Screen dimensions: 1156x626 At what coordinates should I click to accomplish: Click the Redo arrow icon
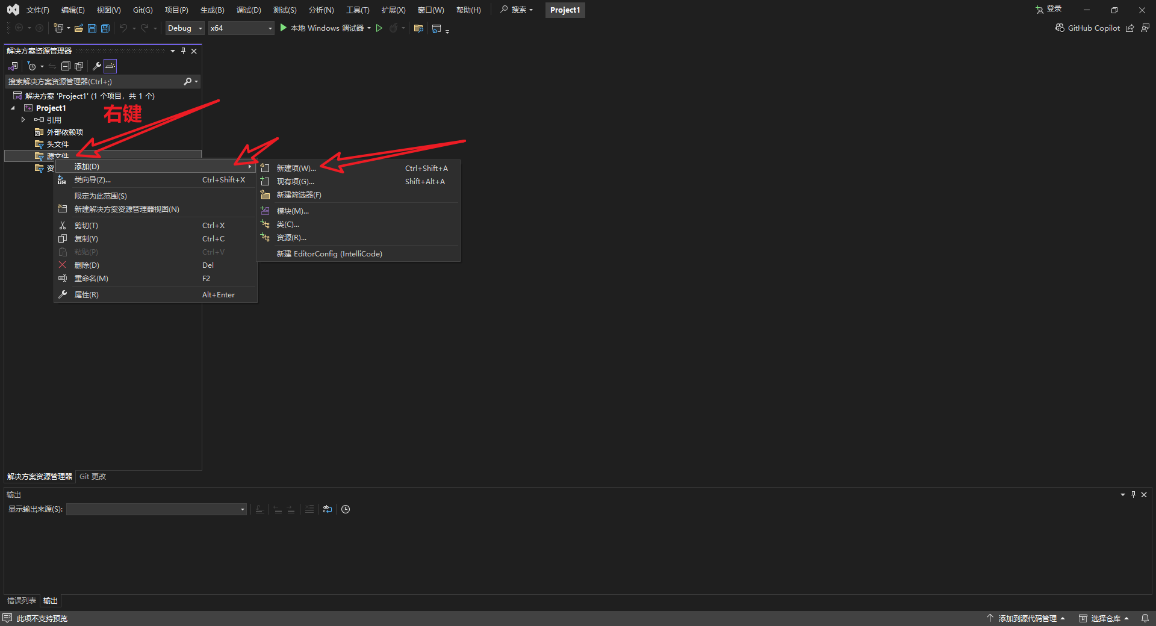point(144,28)
